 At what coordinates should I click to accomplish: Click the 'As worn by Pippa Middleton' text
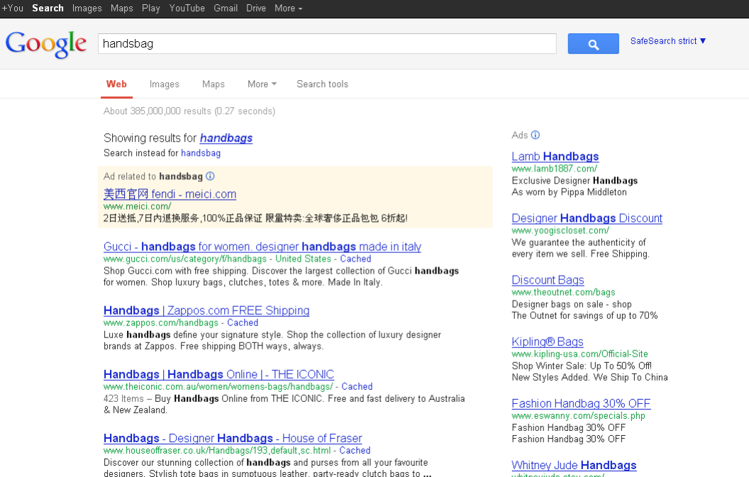tap(569, 192)
